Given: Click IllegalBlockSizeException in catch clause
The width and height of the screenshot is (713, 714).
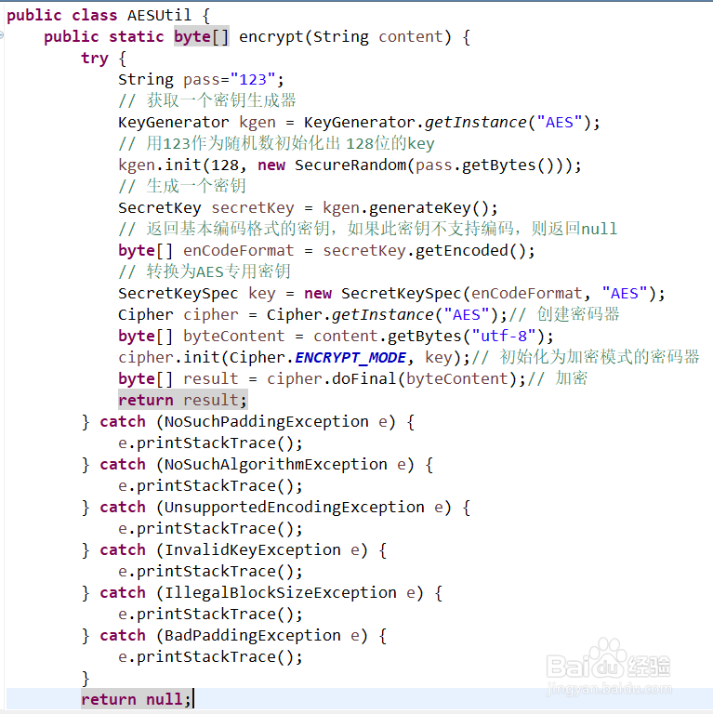Looking at the screenshot, I should (280, 593).
